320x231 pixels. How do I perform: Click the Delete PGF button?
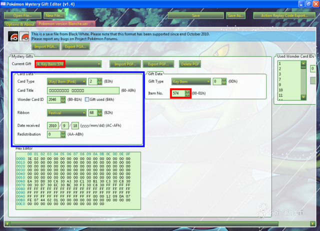[190, 64]
